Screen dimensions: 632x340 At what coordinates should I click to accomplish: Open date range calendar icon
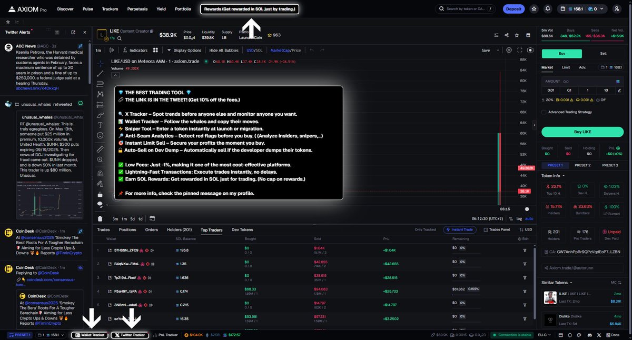152,218
